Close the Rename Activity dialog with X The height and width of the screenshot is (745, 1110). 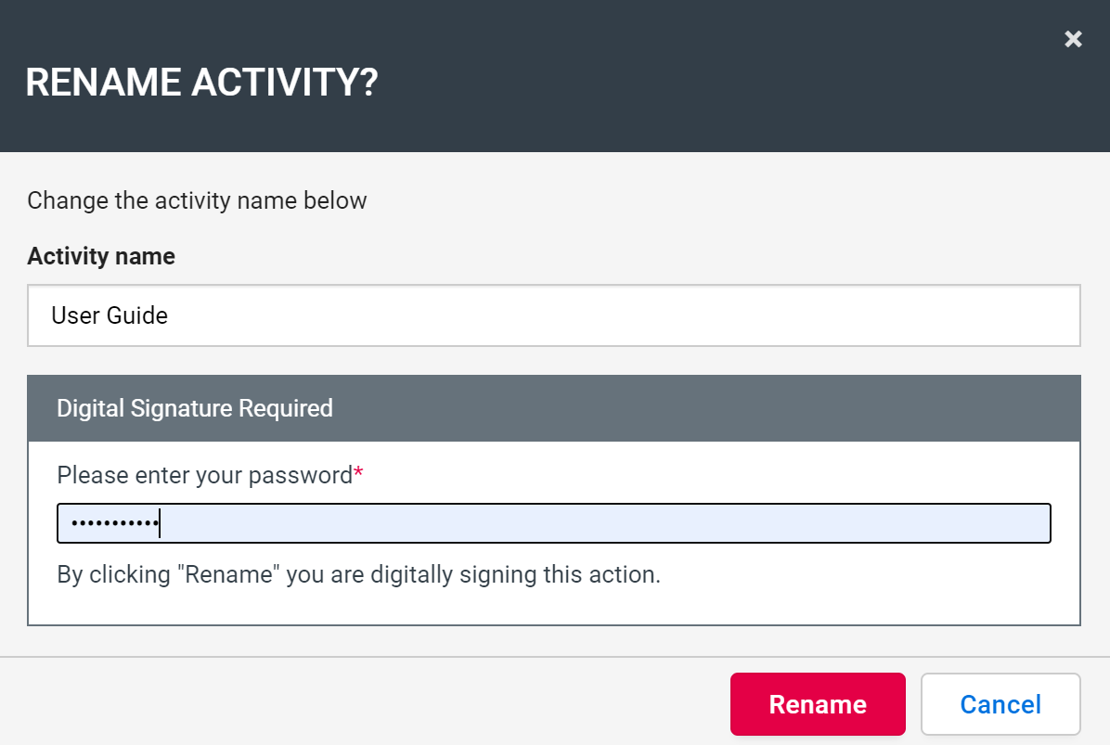(x=1073, y=39)
